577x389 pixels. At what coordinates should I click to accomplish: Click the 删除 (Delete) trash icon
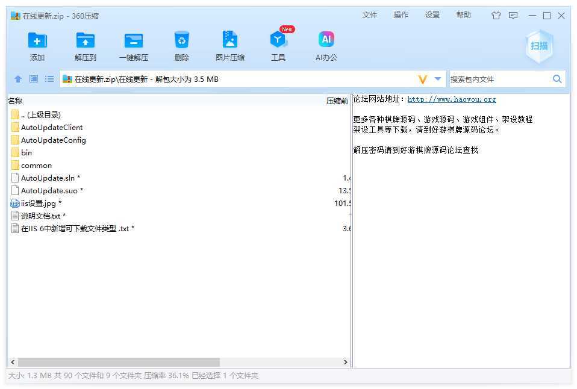(181, 40)
